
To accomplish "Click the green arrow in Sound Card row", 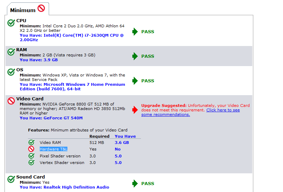I will tap(135, 183).
